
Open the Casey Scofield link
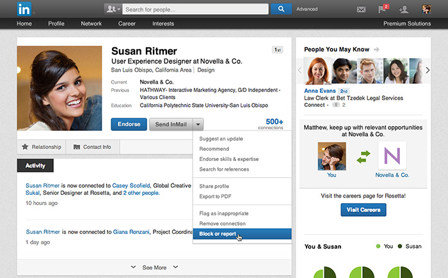point(131,185)
